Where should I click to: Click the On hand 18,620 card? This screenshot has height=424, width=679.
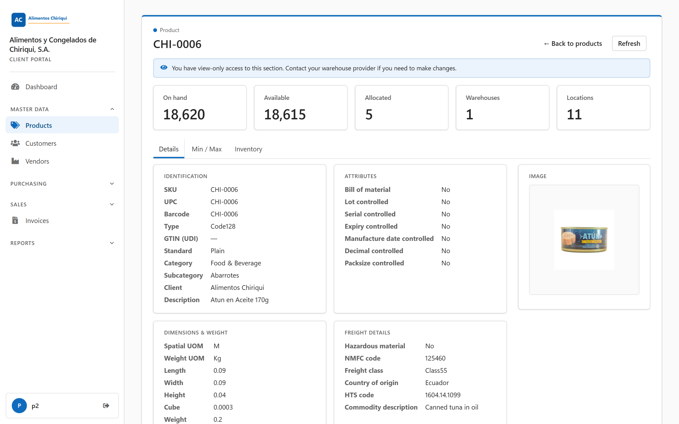200,108
